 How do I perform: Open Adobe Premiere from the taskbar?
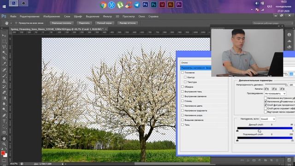(x=179, y=5)
